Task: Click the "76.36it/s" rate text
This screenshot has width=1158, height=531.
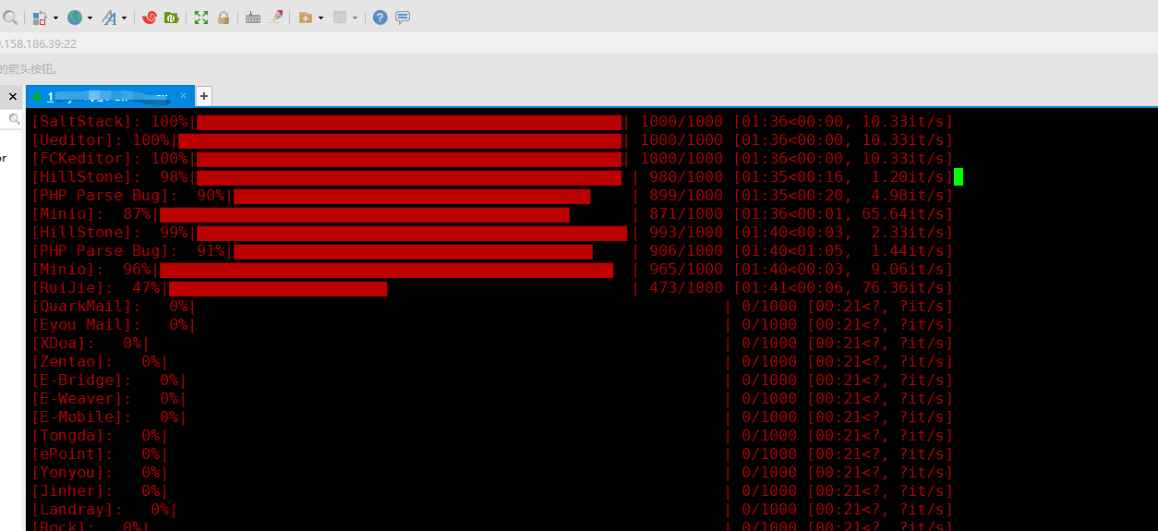Action: (904, 288)
